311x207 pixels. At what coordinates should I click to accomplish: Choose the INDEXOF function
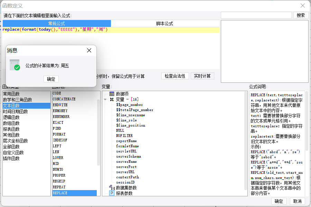click(75, 140)
